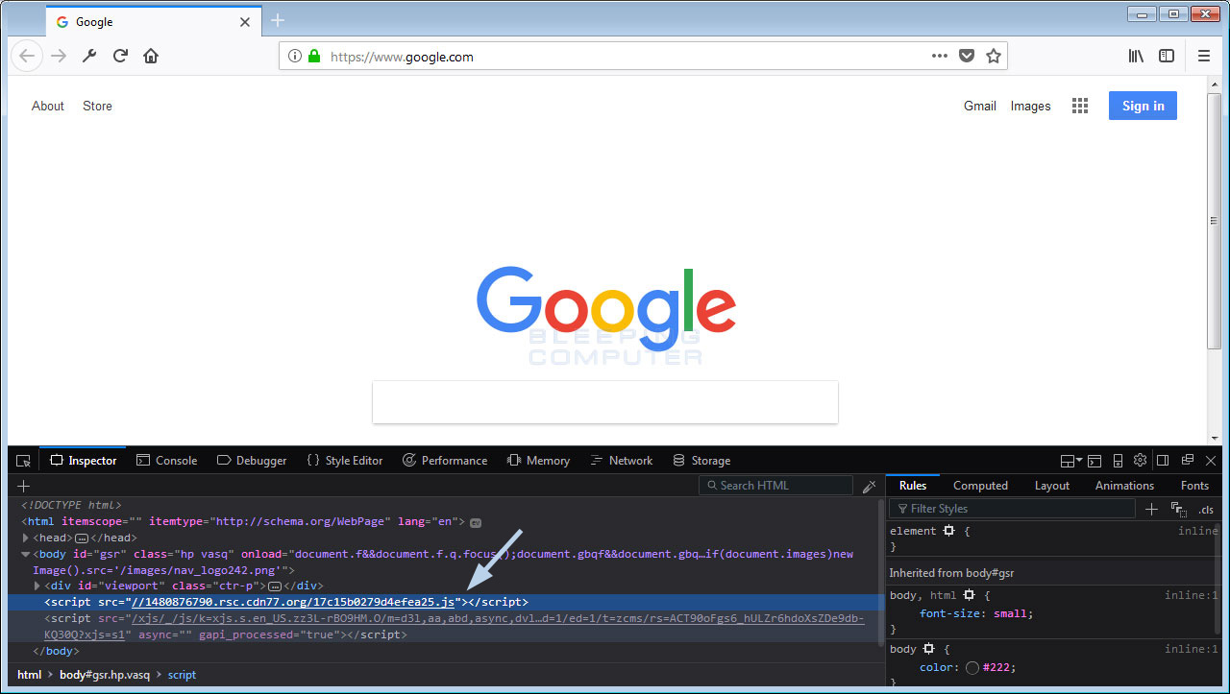Toggle the .cls classes panel
The width and height of the screenshot is (1230, 694).
(x=1206, y=509)
